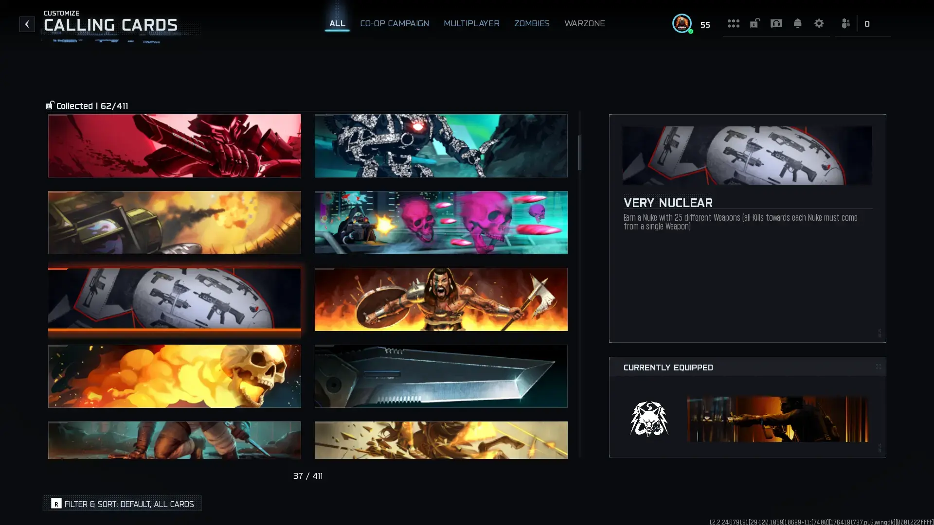Open the WARZONE tab
This screenshot has height=525, width=934.
[584, 23]
